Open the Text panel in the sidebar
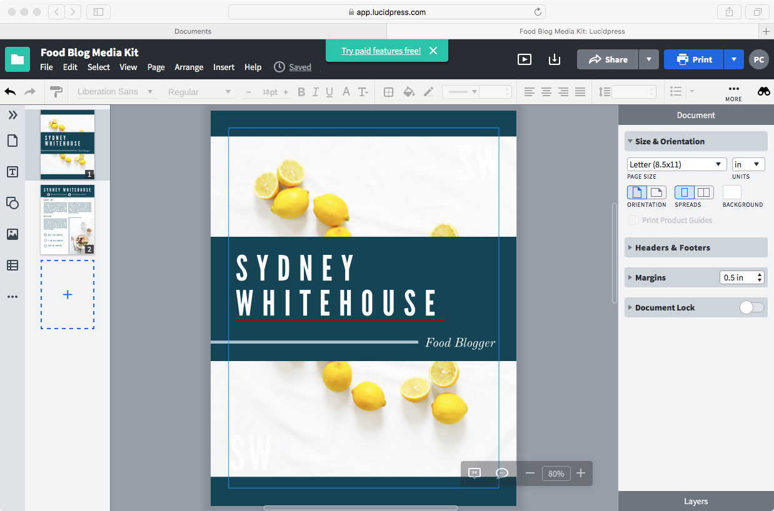This screenshot has width=774, height=511. point(13,172)
